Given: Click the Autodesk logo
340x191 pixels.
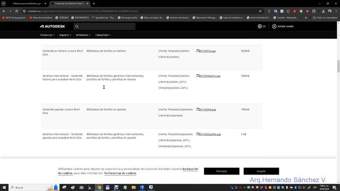Looking at the screenshot, I should point(53,27).
